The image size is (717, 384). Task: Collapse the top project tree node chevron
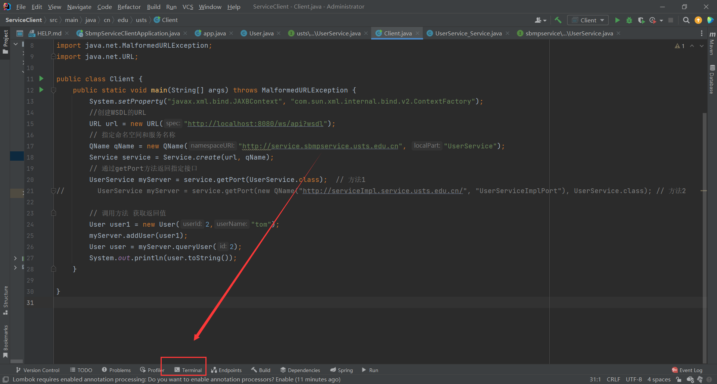tap(16, 44)
